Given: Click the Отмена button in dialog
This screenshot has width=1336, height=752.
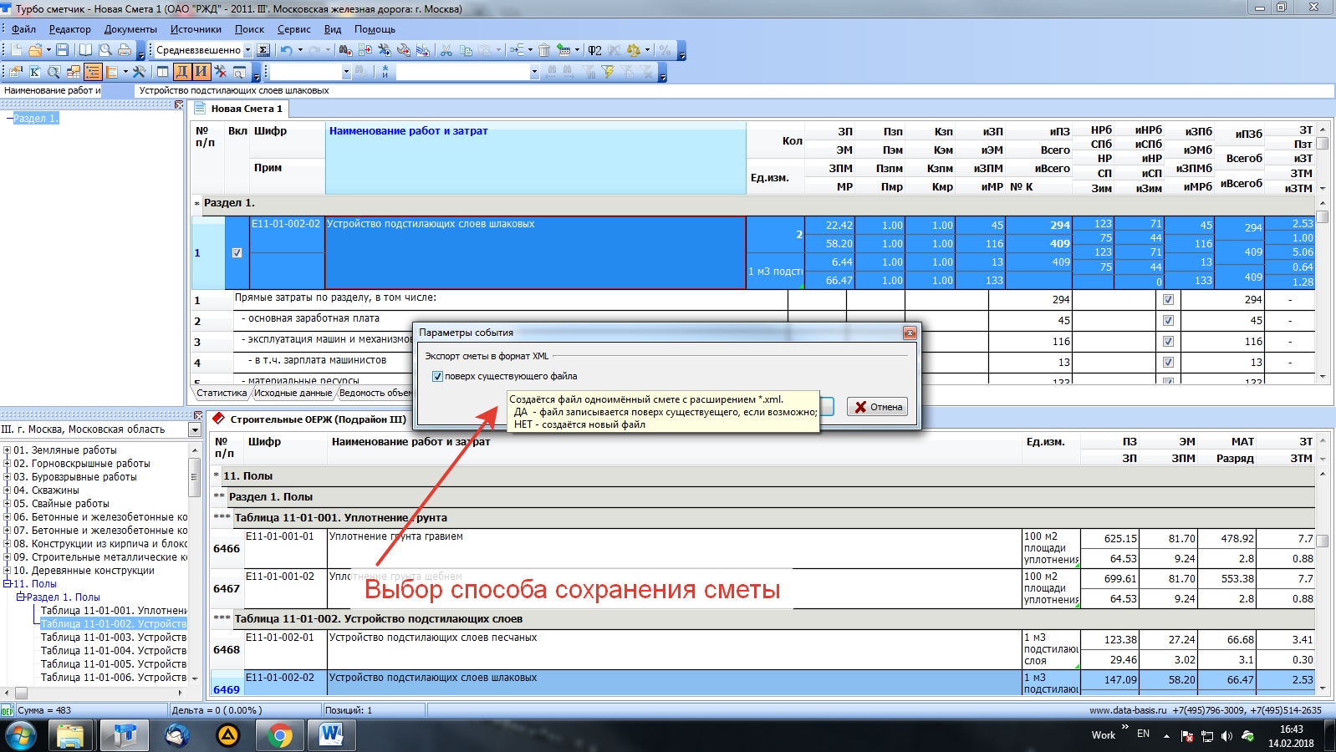Looking at the screenshot, I should click(877, 407).
